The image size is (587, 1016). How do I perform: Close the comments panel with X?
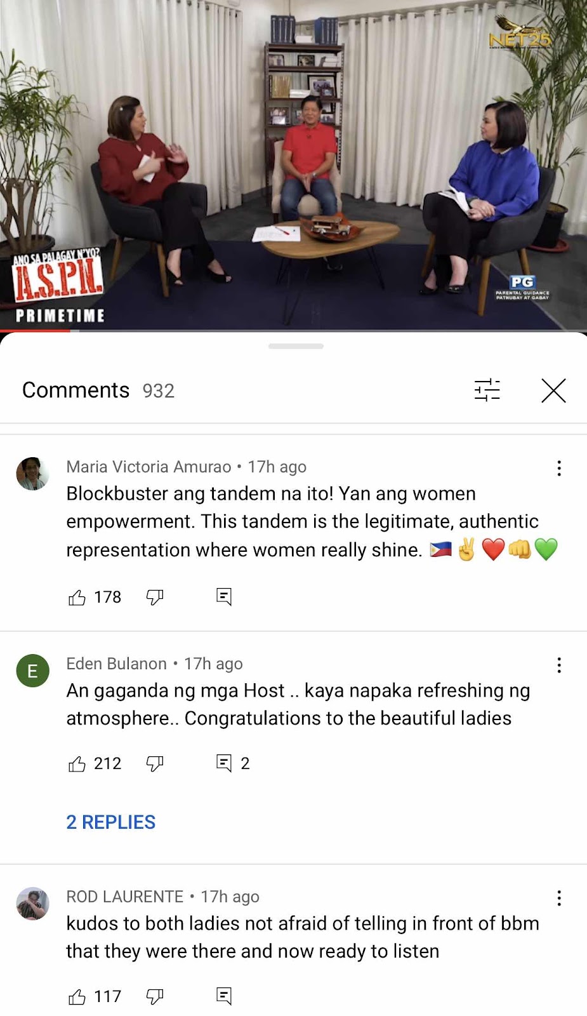pyautogui.click(x=553, y=391)
